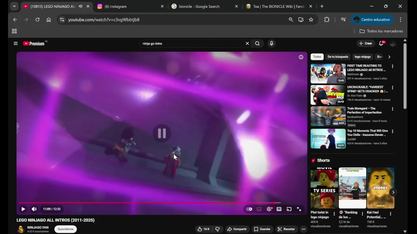Show video info card icon
The image size is (417, 234).
tap(301, 57)
